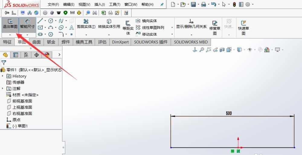Click the FeatureManager filter field
The height and width of the screenshot is (155, 302).
(x=31, y=63)
